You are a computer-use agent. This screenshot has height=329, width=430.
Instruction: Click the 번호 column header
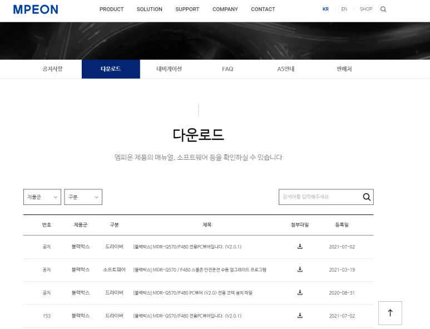point(47,225)
